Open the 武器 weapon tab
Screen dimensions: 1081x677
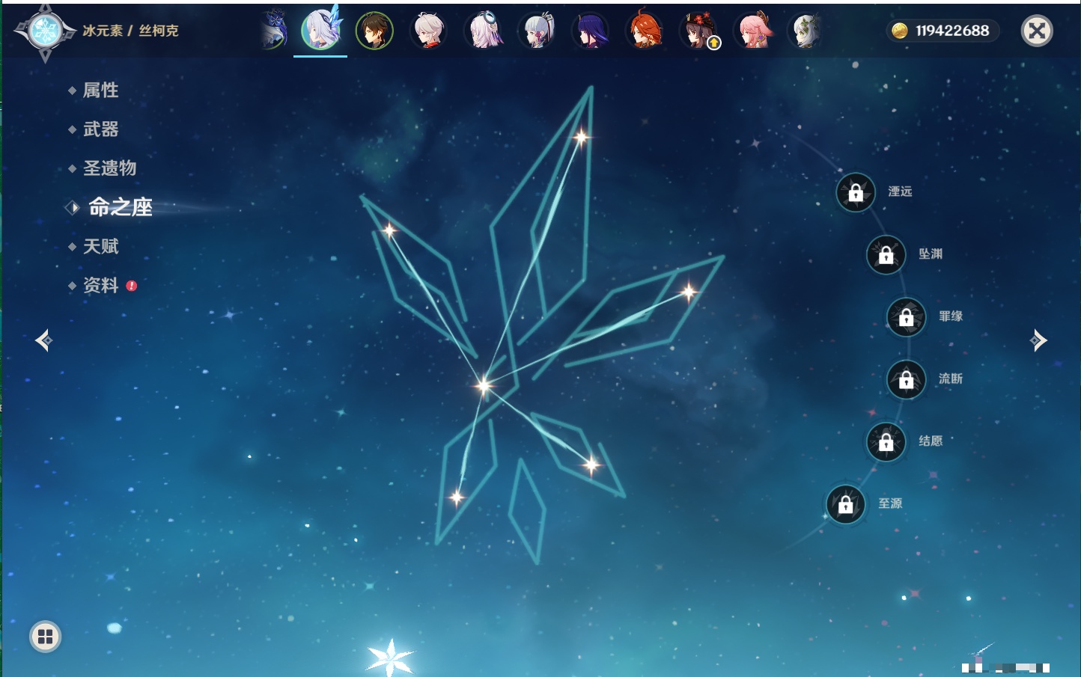click(x=101, y=129)
